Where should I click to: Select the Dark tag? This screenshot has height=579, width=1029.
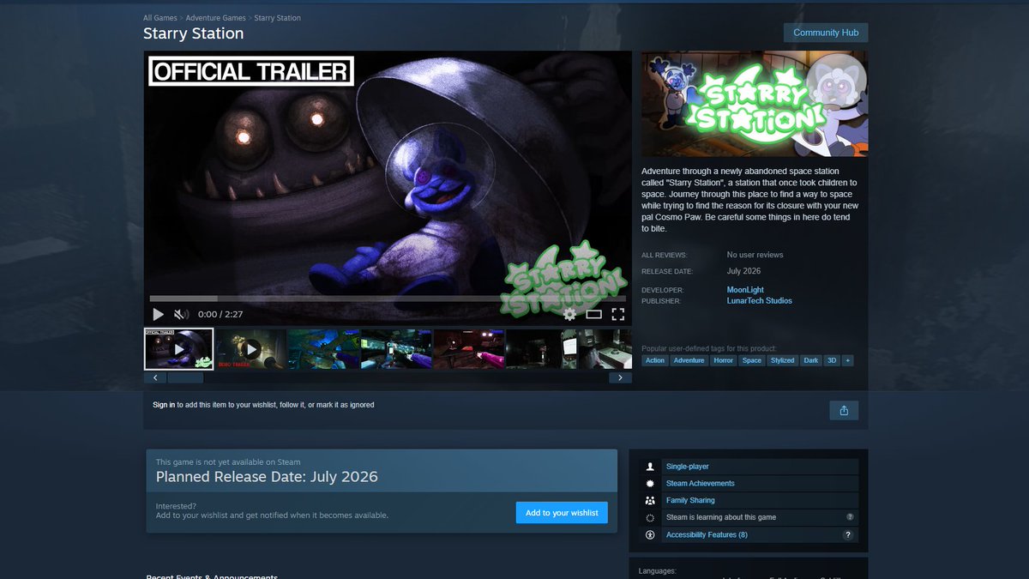pyautogui.click(x=811, y=360)
